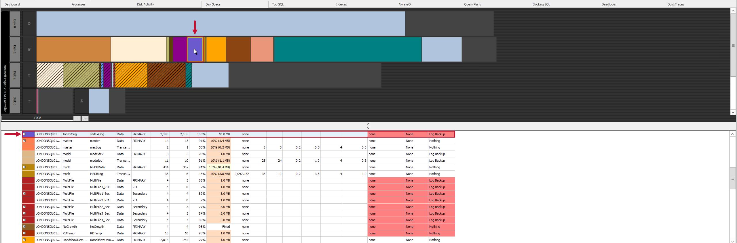The image size is (737, 243).
Task: Select the hatched orange log block on L: drive
Action: 131,75
